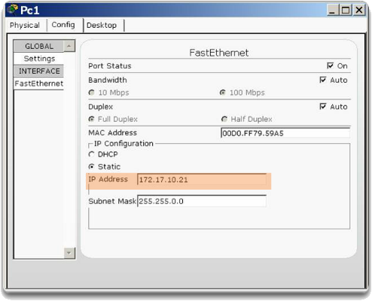Viewport: 372px width, 301px height.
Task: Click the Duplex label
Action: (100, 107)
